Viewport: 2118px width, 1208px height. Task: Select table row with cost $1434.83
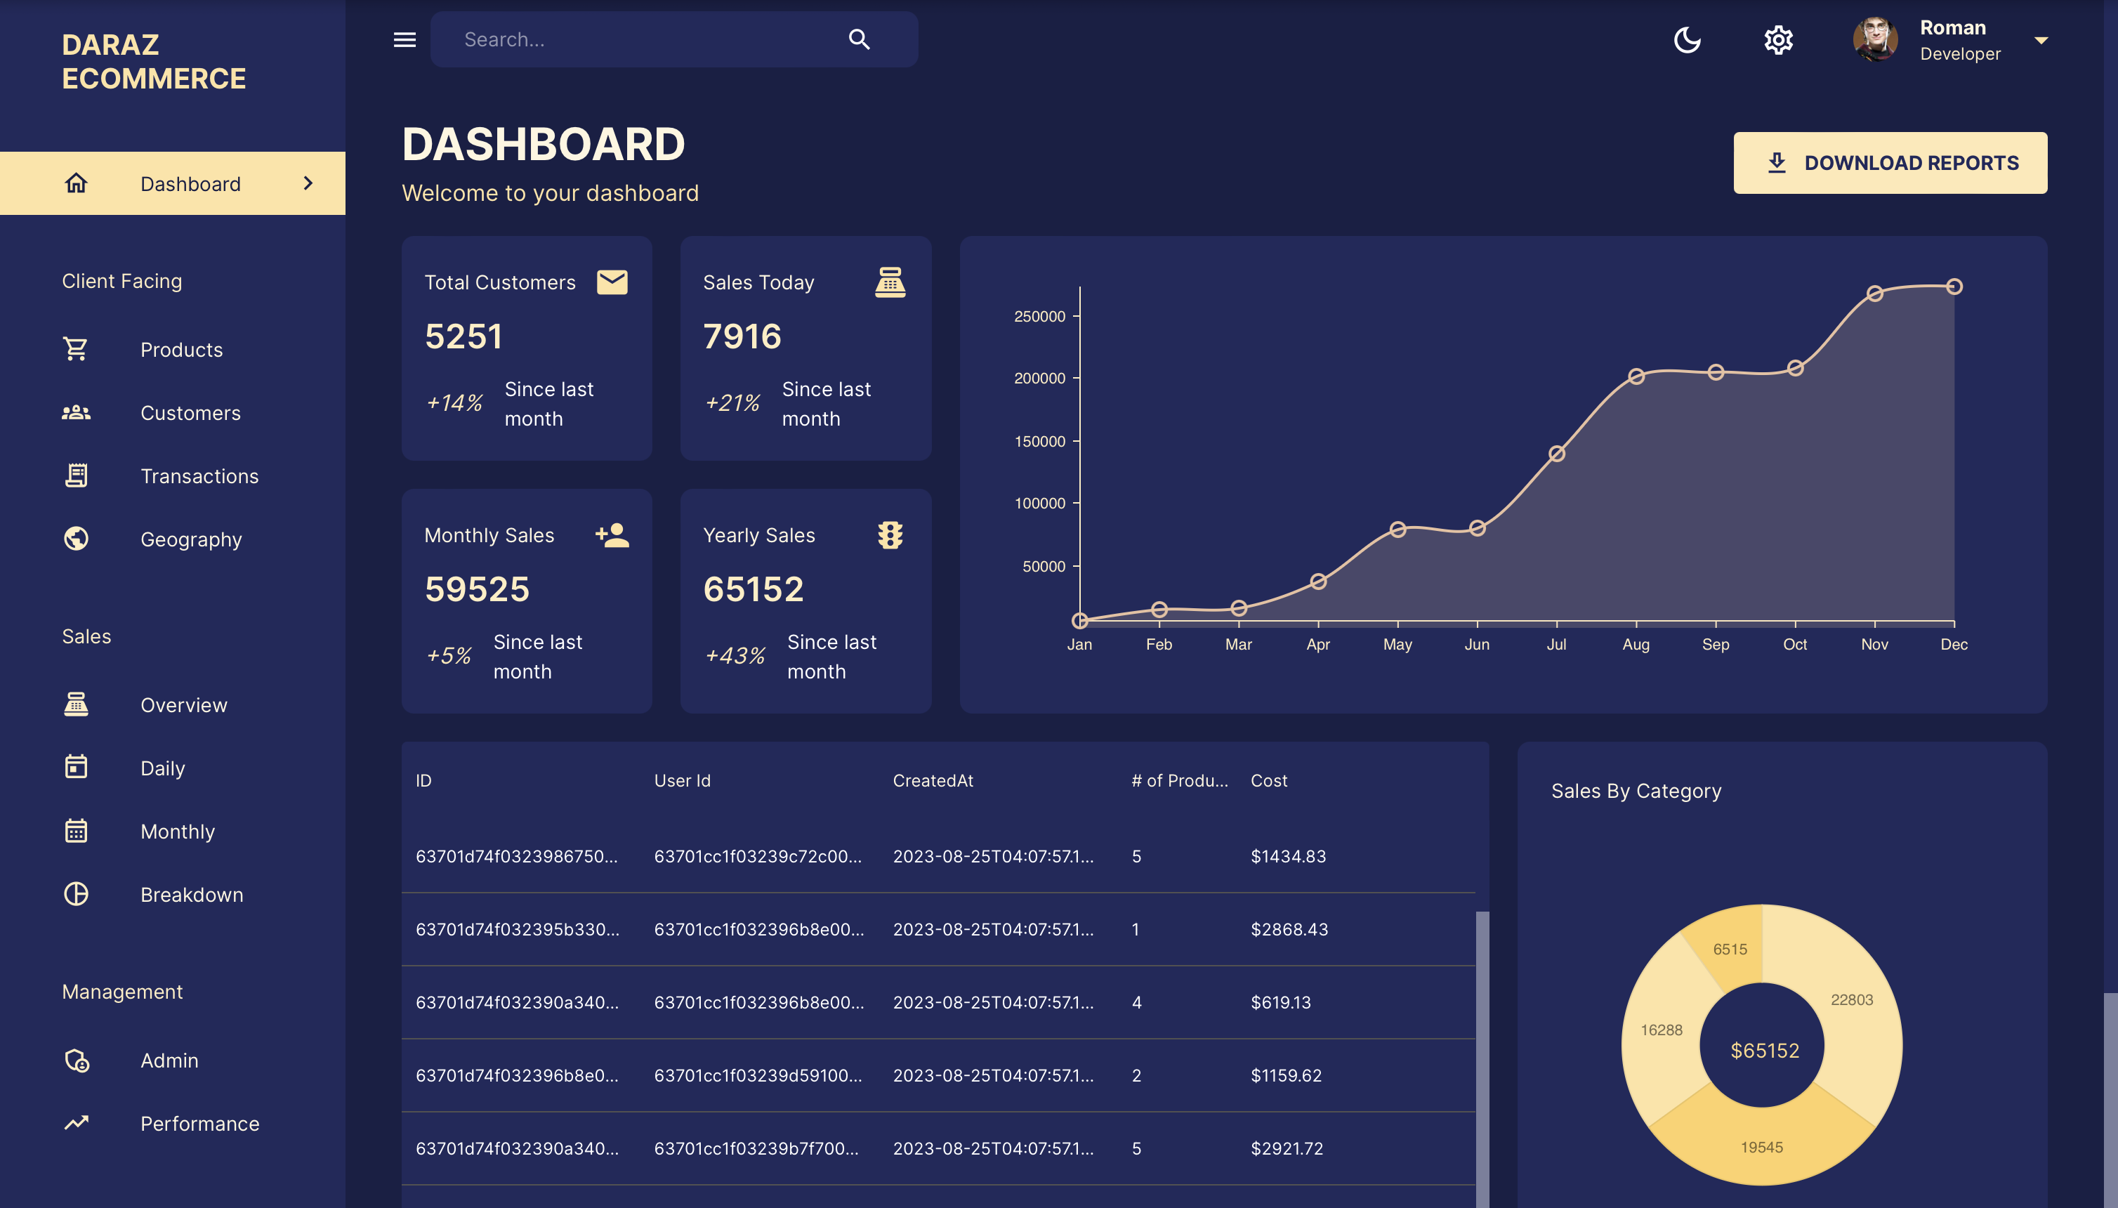(x=938, y=856)
